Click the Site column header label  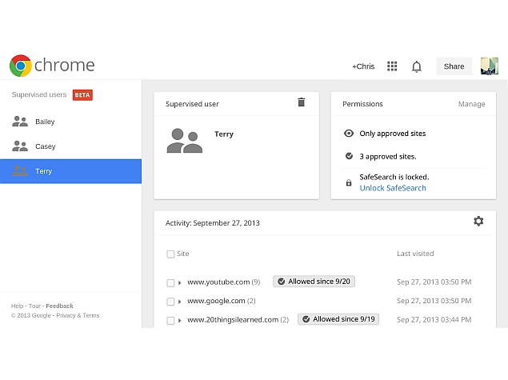coord(182,254)
